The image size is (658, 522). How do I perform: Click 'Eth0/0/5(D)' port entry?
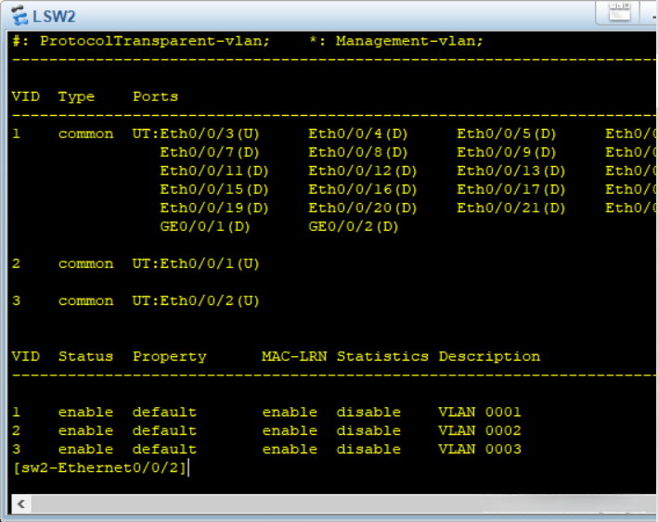507,134
